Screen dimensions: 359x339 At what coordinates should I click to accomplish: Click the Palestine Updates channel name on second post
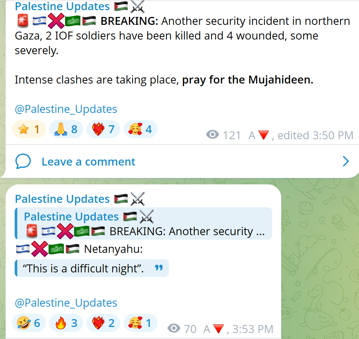tap(62, 199)
